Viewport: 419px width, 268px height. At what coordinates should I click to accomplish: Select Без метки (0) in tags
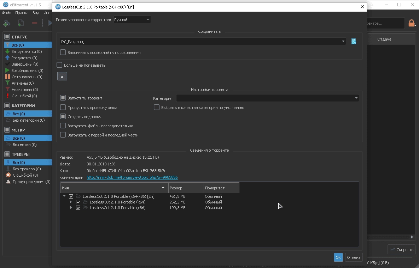(24, 145)
